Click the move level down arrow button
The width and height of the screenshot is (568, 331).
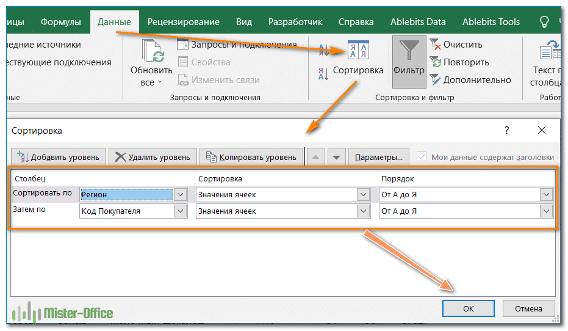336,157
